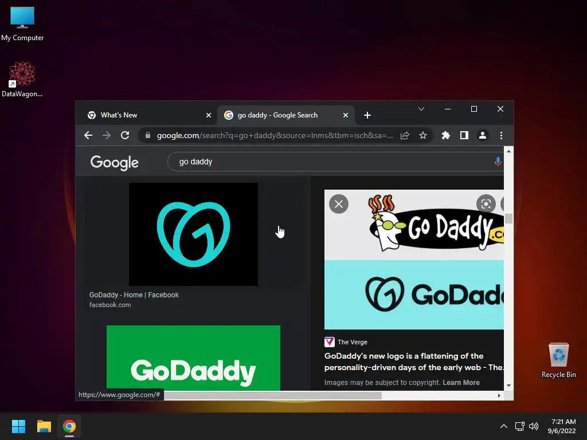Reload the Google search page
This screenshot has width=587, height=440.
125,135
